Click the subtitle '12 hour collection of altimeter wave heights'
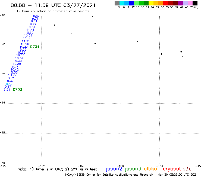The image size is (201, 177). (53, 11)
